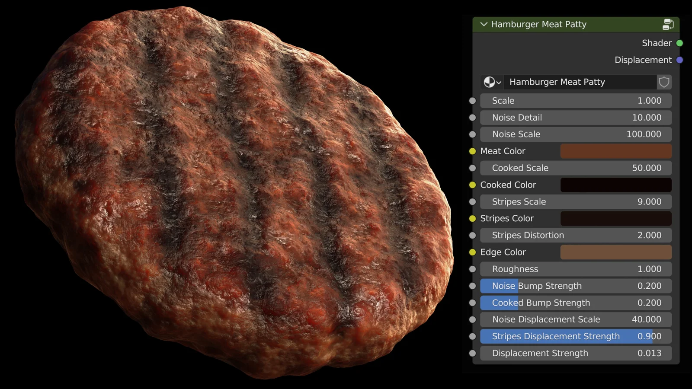Select the Noise Scale value field
692x389 pixels.
(576, 134)
